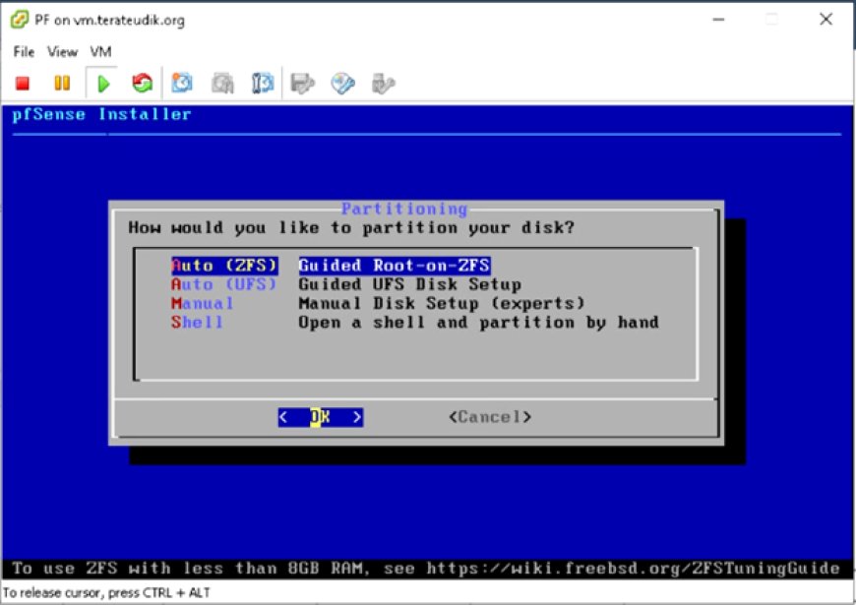Click the console app icon in title bar
The height and width of the screenshot is (605, 856).
tap(20, 21)
